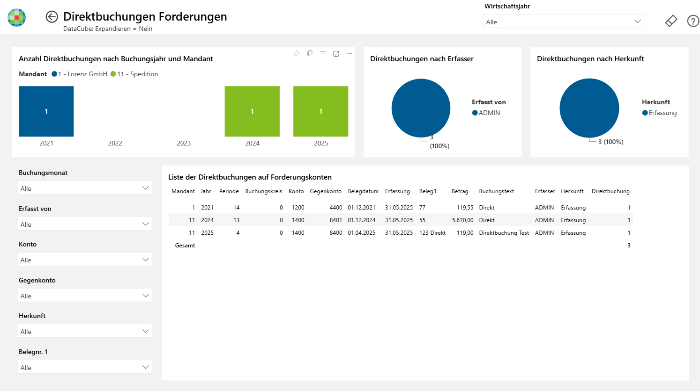Open help via the question mark icon
The height and width of the screenshot is (391, 700).
point(693,21)
